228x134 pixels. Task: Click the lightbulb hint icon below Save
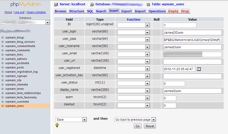click(x=57, y=125)
